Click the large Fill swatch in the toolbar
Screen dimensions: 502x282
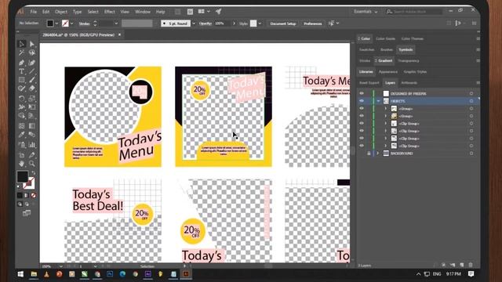(x=23, y=176)
